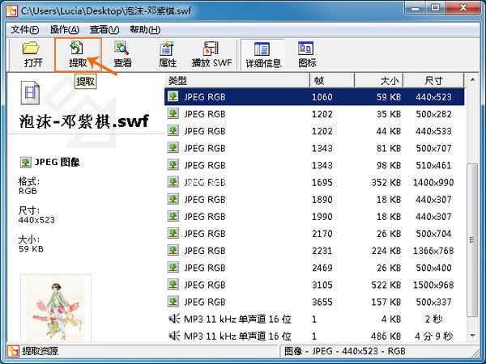
Task: Close the window
Action: coord(463,7)
